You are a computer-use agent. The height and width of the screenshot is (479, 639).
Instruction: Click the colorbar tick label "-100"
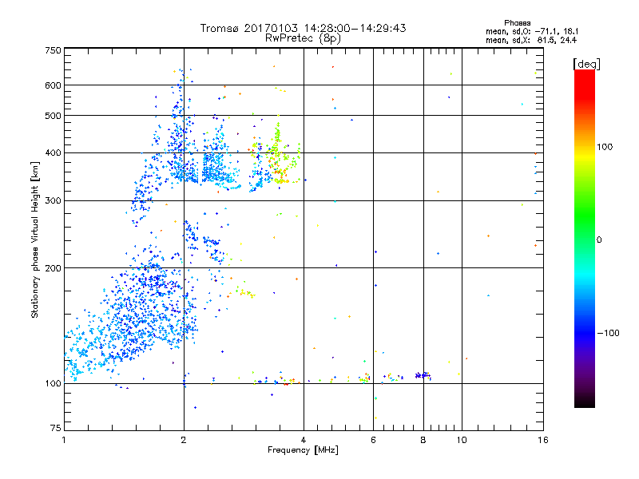pyautogui.click(x=608, y=333)
